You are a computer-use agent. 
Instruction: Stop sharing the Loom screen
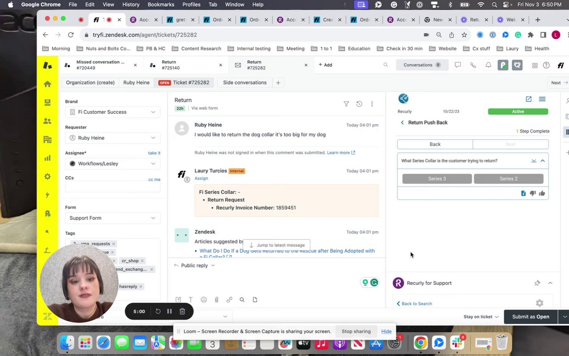356,332
